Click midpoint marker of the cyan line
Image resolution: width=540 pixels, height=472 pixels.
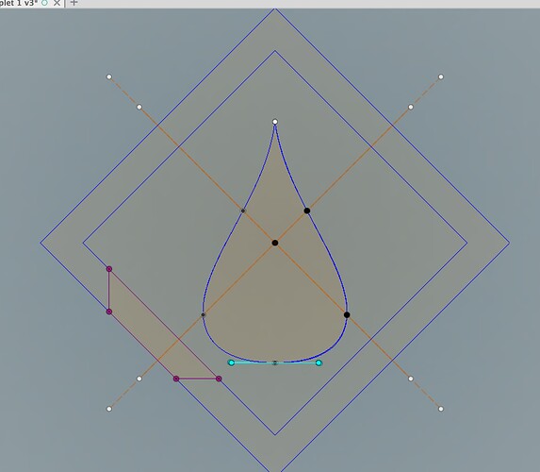(275, 362)
